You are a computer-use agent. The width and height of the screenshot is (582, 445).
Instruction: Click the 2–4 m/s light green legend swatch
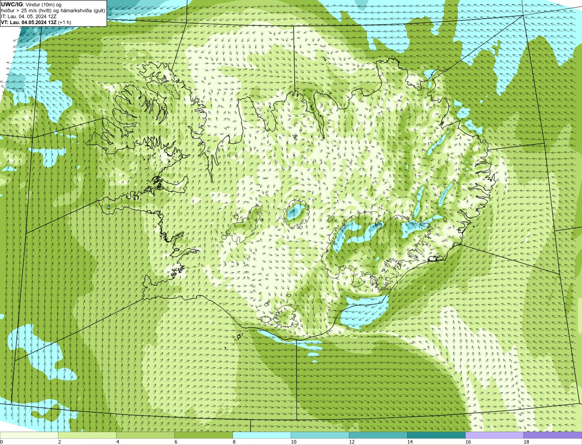(x=87, y=435)
